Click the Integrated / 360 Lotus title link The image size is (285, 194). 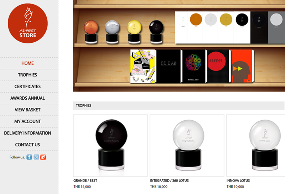pos(169,180)
